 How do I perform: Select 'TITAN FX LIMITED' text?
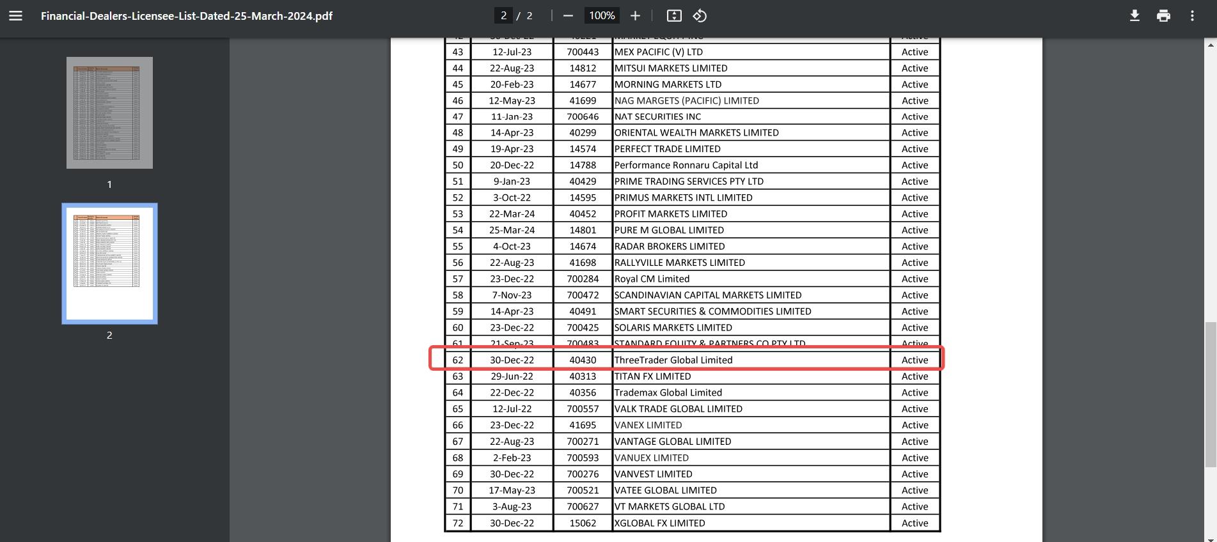653,376
